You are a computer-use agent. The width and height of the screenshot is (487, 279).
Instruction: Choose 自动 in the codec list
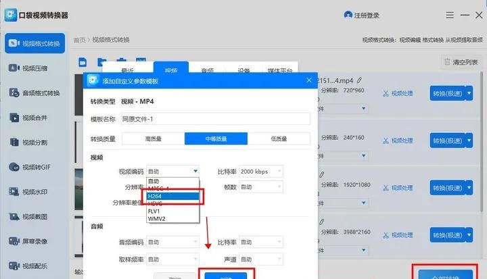click(172, 181)
